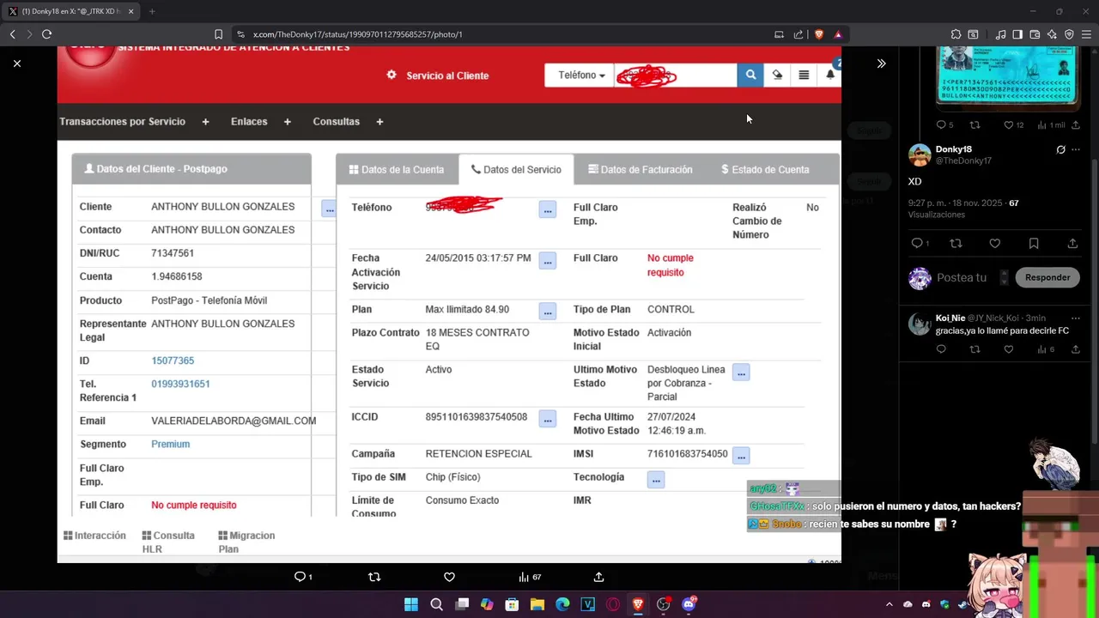This screenshot has height=618, width=1099.
Task: Open the Brave playlist music-note icon
Action: 1000,34
